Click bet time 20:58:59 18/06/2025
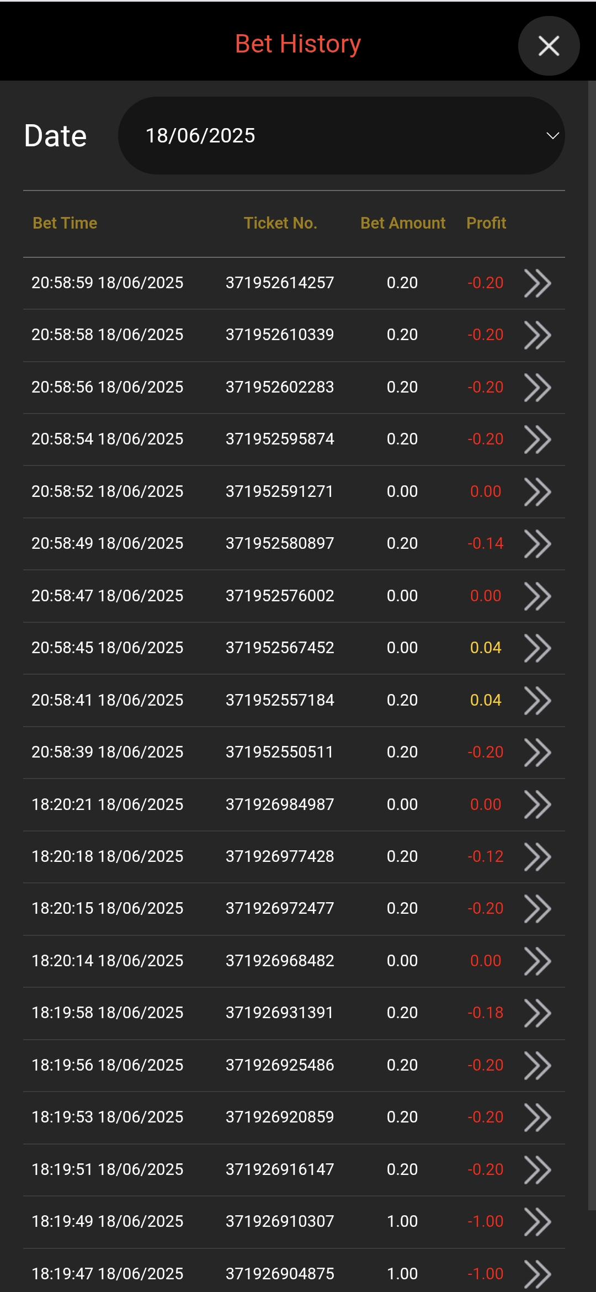The height and width of the screenshot is (1292, 596). pyautogui.click(x=108, y=283)
